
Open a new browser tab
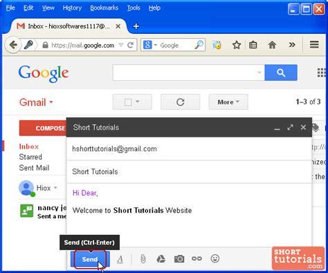tap(136, 26)
